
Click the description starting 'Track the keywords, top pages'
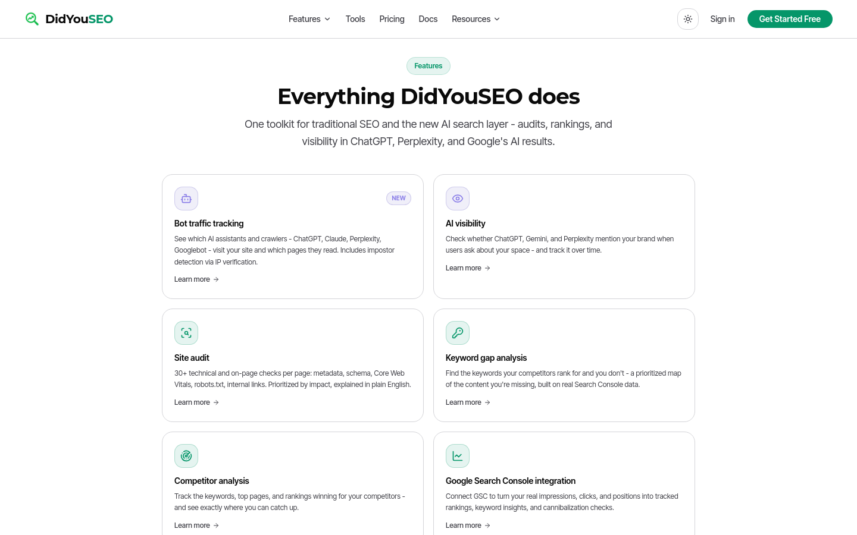tap(290, 502)
